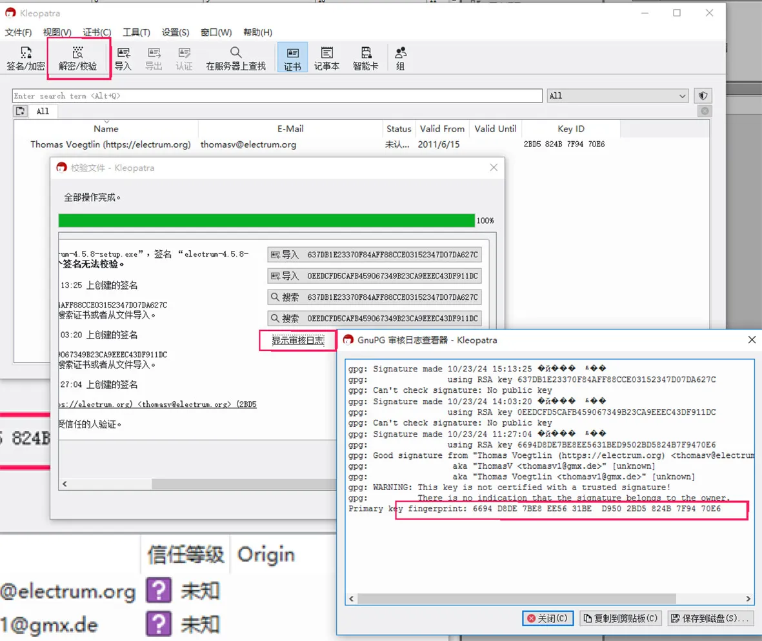The height and width of the screenshot is (641, 762).
Task: Click the thomasv@electrum.org certificate link in results
Action: tap(157, 404)
